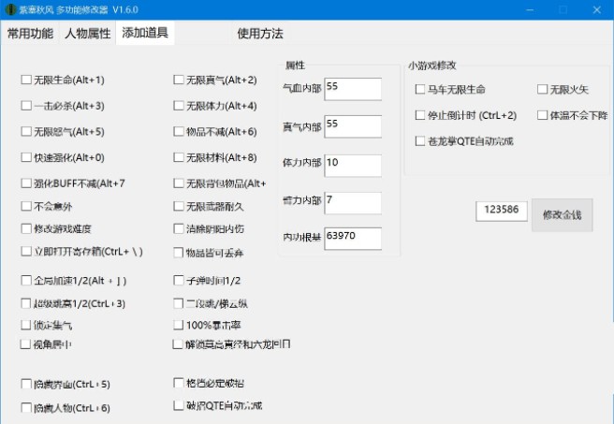
Task: Check the 无限真气 (Alt+2) option
Action: pyautogui.click(x=179, y=80)
